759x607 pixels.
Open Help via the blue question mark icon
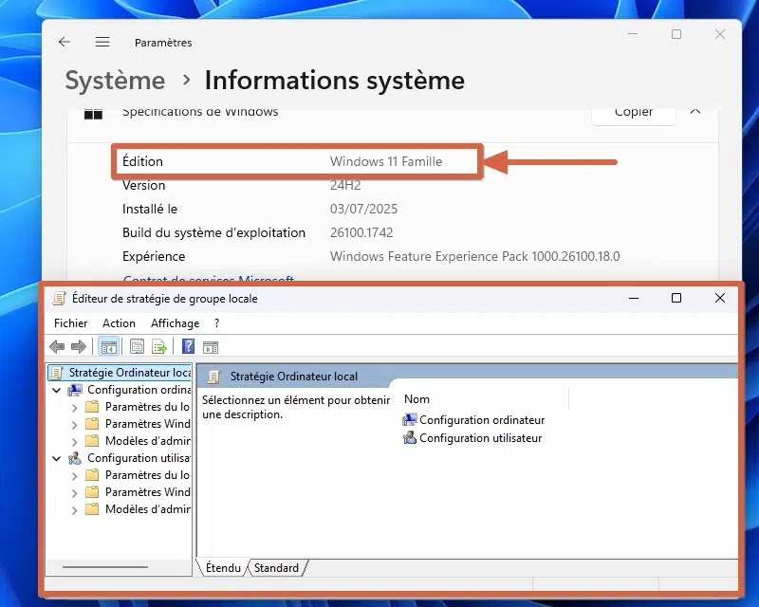(x=188, y=347)
